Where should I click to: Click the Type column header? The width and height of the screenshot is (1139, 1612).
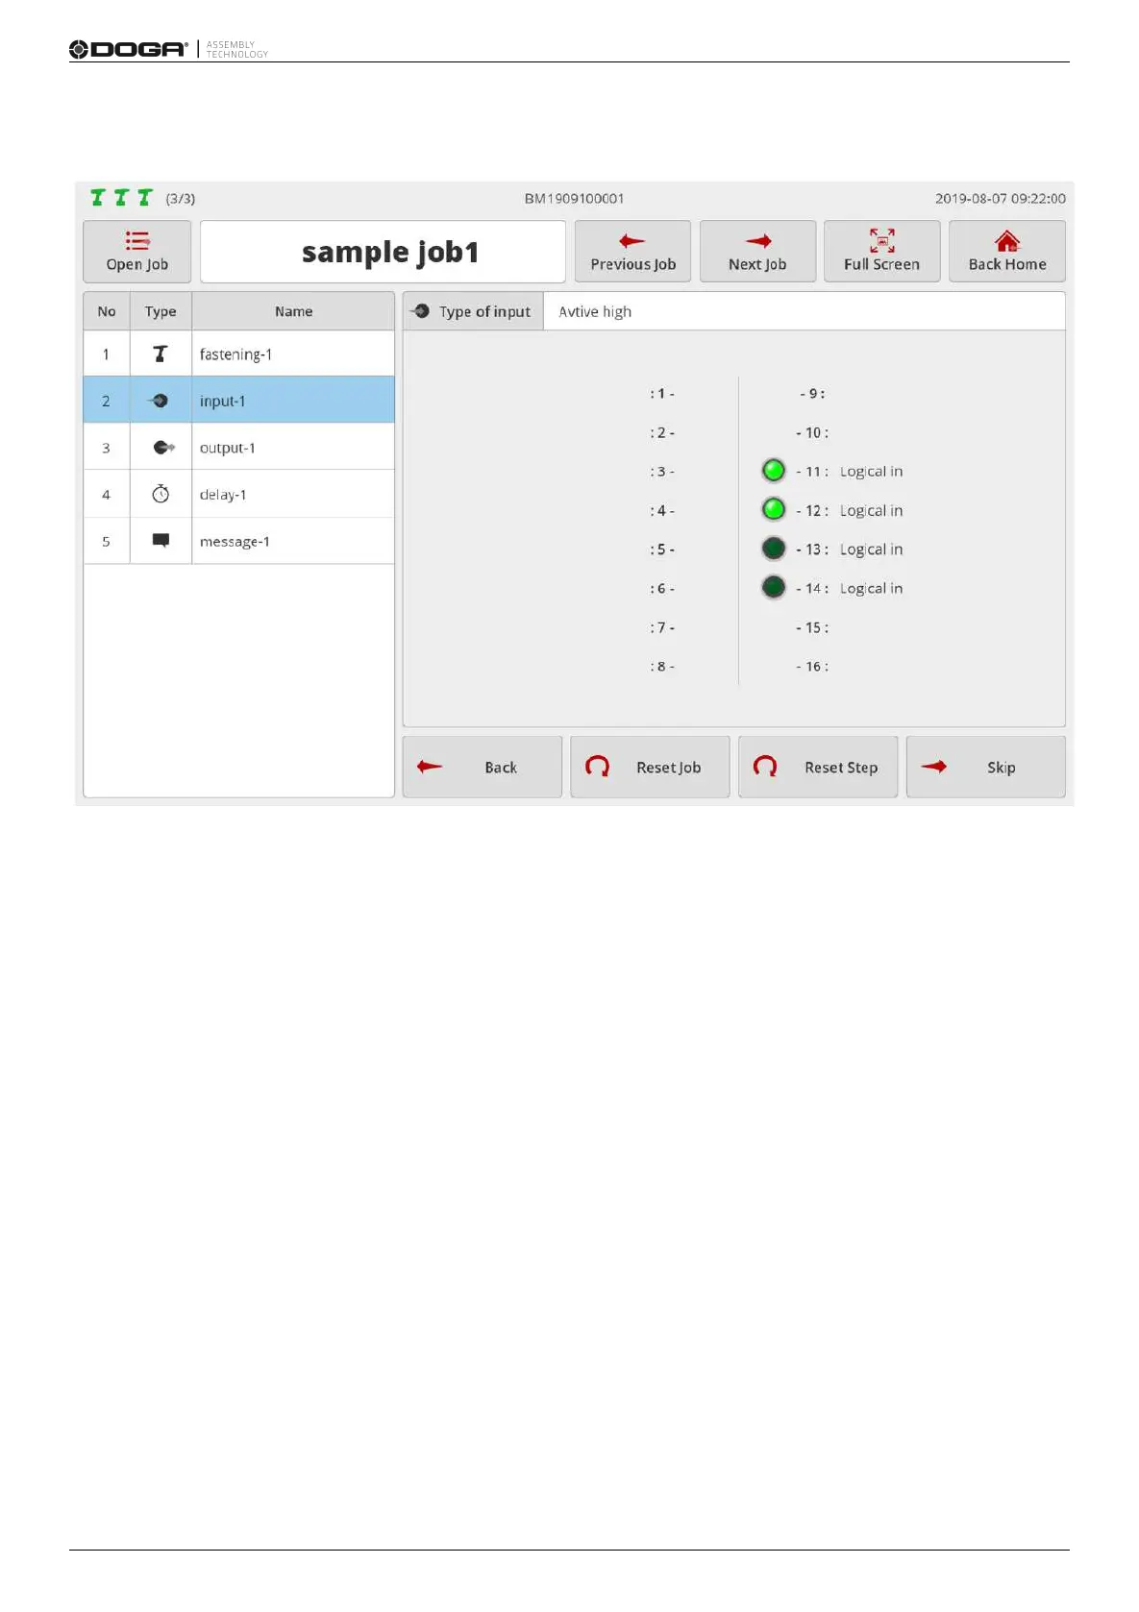[x=161, y=311]
